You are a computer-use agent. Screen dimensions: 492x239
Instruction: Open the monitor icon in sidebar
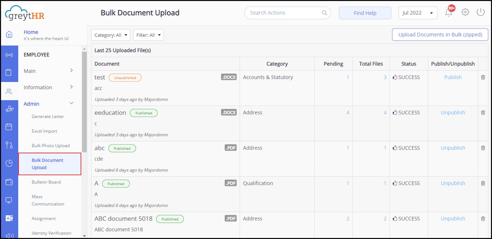click(x=9, y=199)
